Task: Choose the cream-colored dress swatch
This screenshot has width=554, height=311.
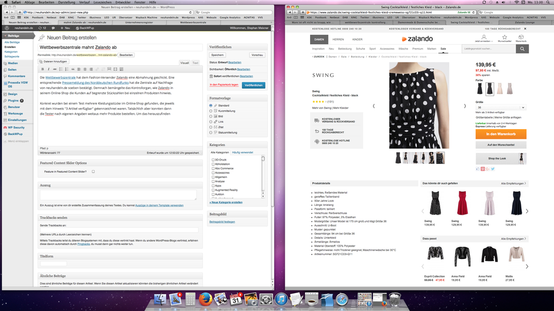Action: coord(500,89)
